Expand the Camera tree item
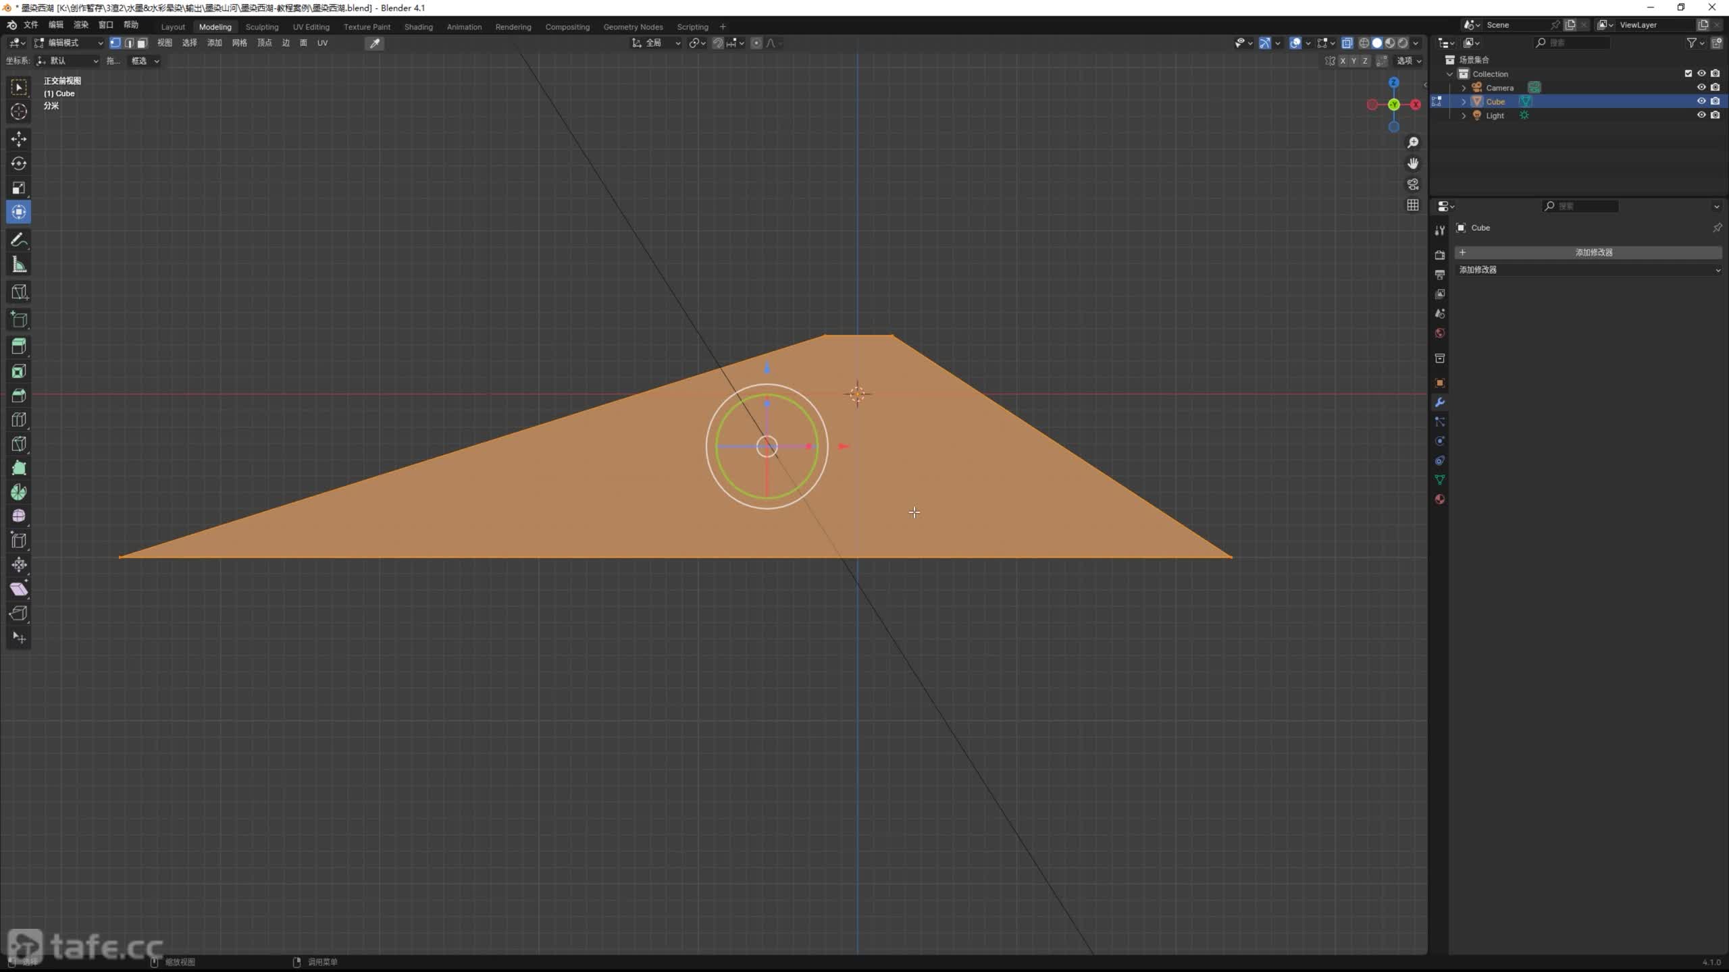The image size is (1729, 972). (x=1463, y=88)
